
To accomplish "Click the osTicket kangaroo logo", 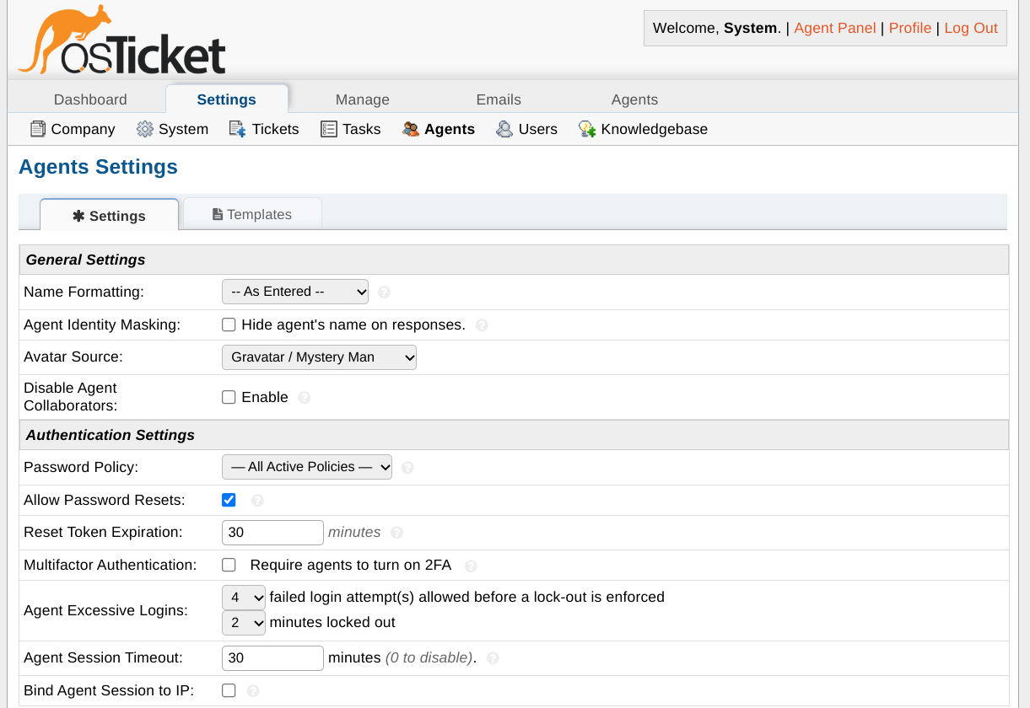I will pyautogui.click(x=122, y=41).
